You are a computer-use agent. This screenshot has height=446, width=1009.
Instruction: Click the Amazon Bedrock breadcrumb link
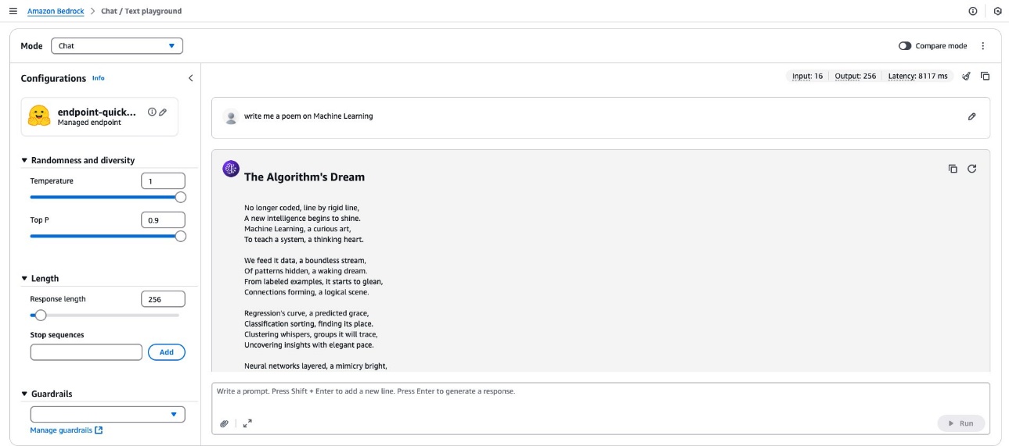(x=56, y=11)
